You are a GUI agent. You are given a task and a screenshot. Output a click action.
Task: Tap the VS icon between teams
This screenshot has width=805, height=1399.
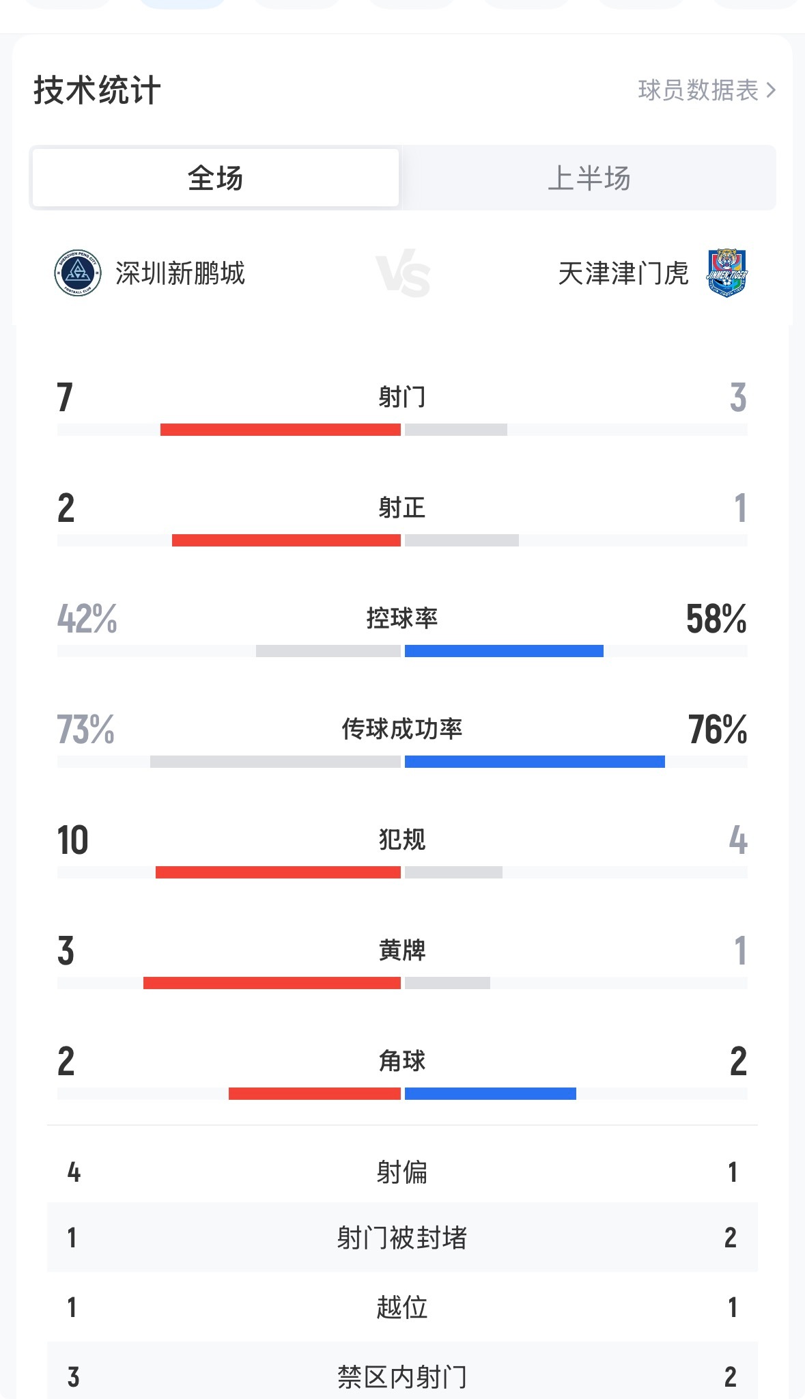point(403,273)
